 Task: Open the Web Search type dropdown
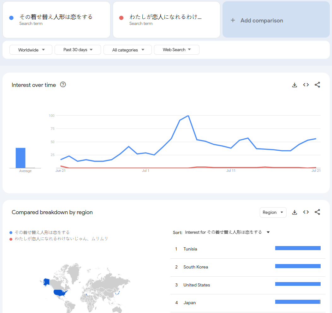coord(177,50)
